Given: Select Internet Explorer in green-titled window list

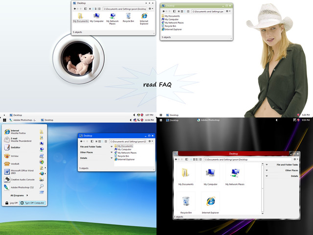Looking at the screenshot, I should pos(172,29).
